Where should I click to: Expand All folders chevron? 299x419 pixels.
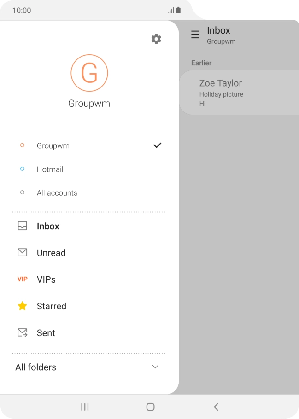pyautogui.click(x=155, y=367)
